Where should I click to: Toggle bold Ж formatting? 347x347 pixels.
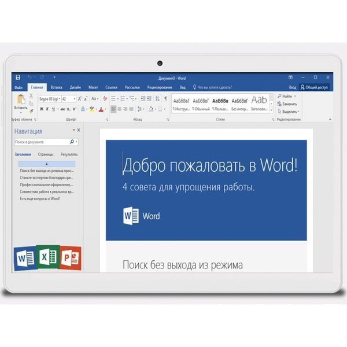42,109
